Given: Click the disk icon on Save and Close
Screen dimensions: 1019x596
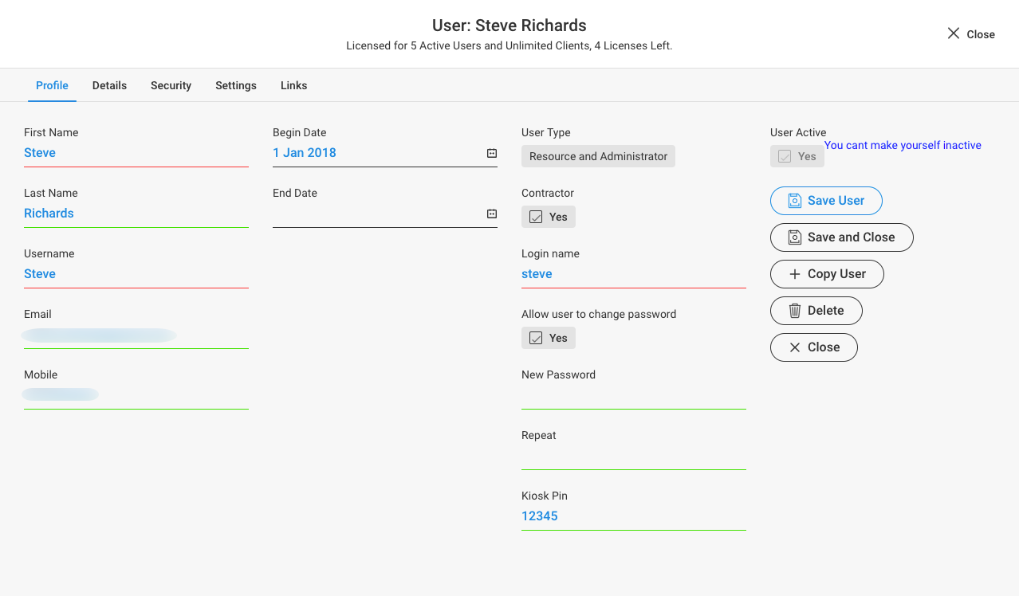Looking at the screenshot, I should 794,237.
